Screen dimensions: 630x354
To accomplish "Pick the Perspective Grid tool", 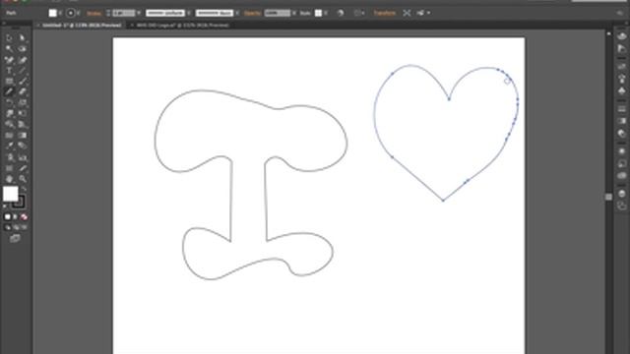I will [22, 125].
